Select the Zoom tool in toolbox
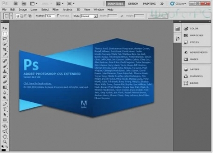The width and height of the screenshot is (213, 153). point(5,142)
